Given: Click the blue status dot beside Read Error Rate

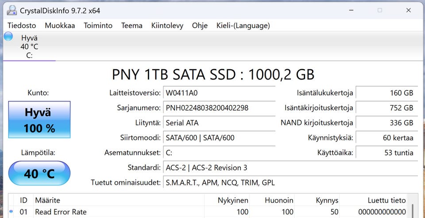Looking at the screenshot, I should tap(11, 212).
